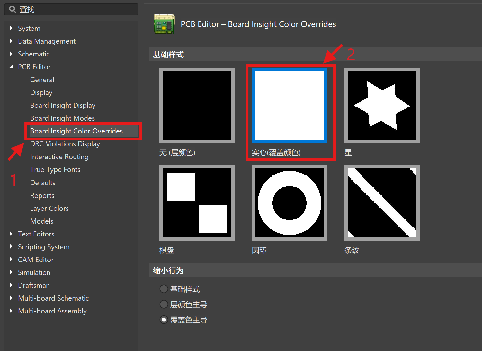
Task: Collapse the PCB Editor preferences section
Action: 11,67
